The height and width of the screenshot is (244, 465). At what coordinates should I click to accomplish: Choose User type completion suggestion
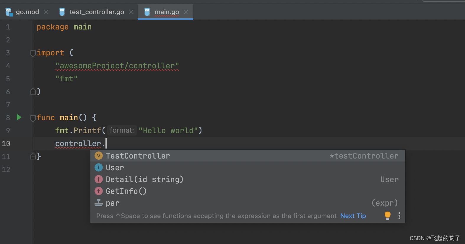click(248, 167)
